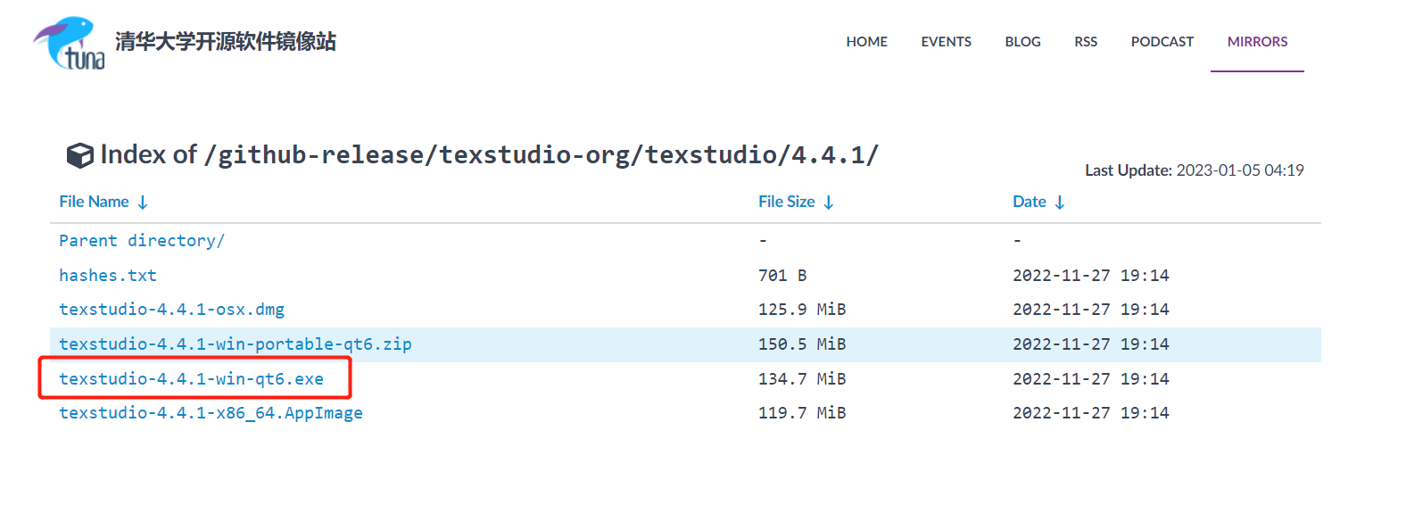Download the win-portable-qt6.zip file
Viewport: 1406px width, 530px height.
pyautogui.click(x=236, y=344)
